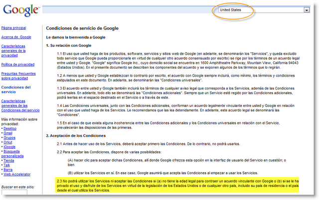
Task: Click paragraph 1.4 acuerdo legalmente vinculante
Action: (175, 110)
